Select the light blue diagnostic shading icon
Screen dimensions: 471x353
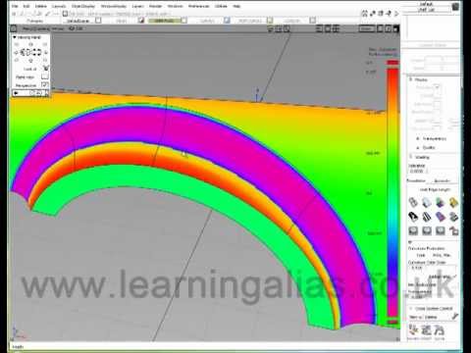pos(427,202)
